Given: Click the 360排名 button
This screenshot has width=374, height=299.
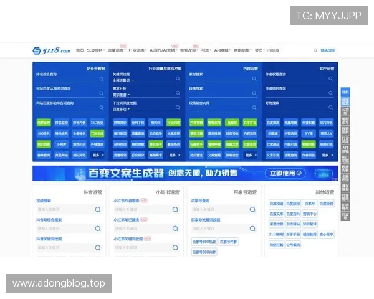Looking at the screenshot, I should [x=44, y=133].
